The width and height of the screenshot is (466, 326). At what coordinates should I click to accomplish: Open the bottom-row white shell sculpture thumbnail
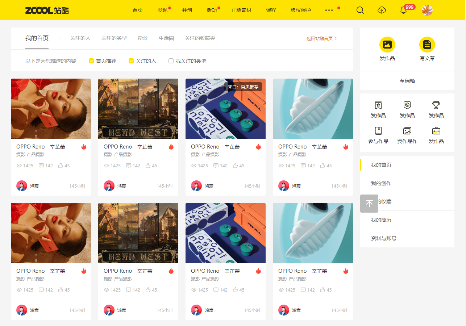[313, 233]
